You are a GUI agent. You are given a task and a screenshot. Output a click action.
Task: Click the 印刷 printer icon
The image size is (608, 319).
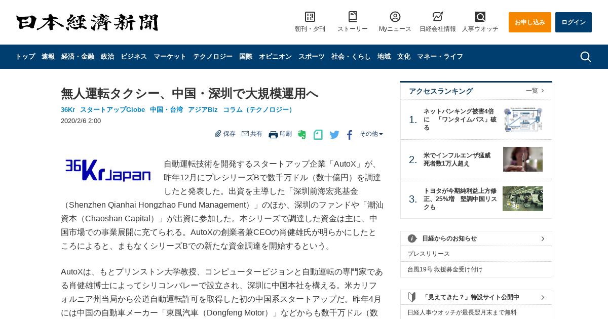(x=273, y=134)
